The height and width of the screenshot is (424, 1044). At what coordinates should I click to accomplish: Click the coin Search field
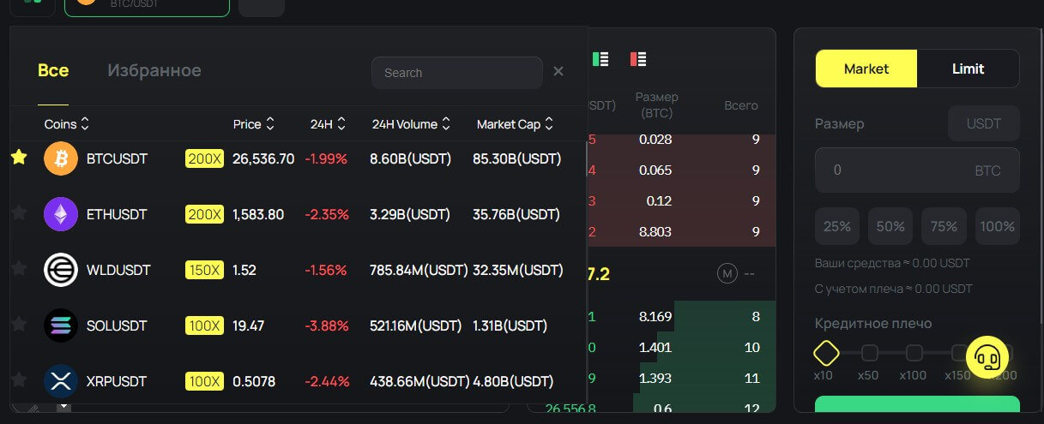tap(456, 73)
